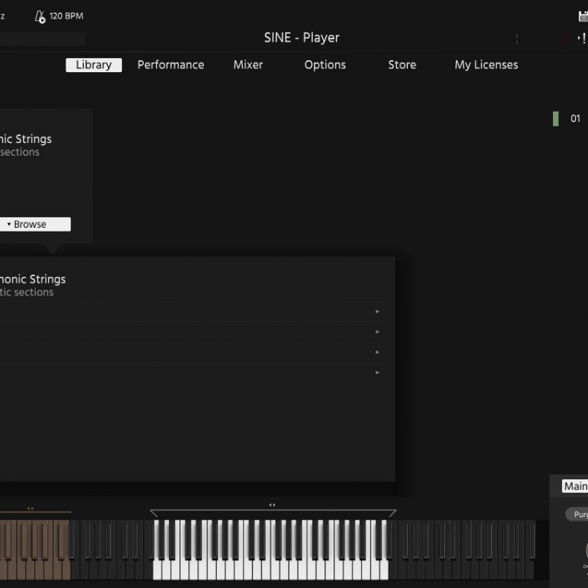The image size is (588, 588).
Task: Open the Browse dropdown
Action: point(35,224)
